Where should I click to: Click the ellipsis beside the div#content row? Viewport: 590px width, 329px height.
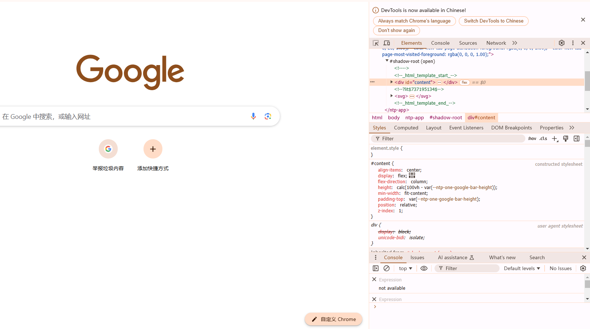click(372, 82)
